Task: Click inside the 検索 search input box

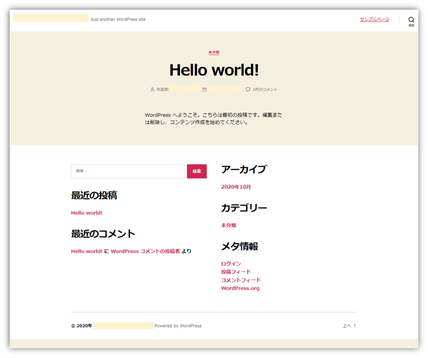Action: point(127,171)
